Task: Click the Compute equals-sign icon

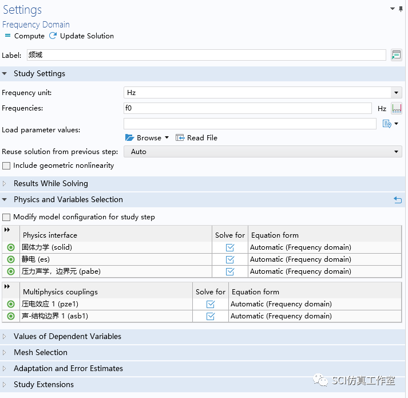Action: tap(8, 36)
